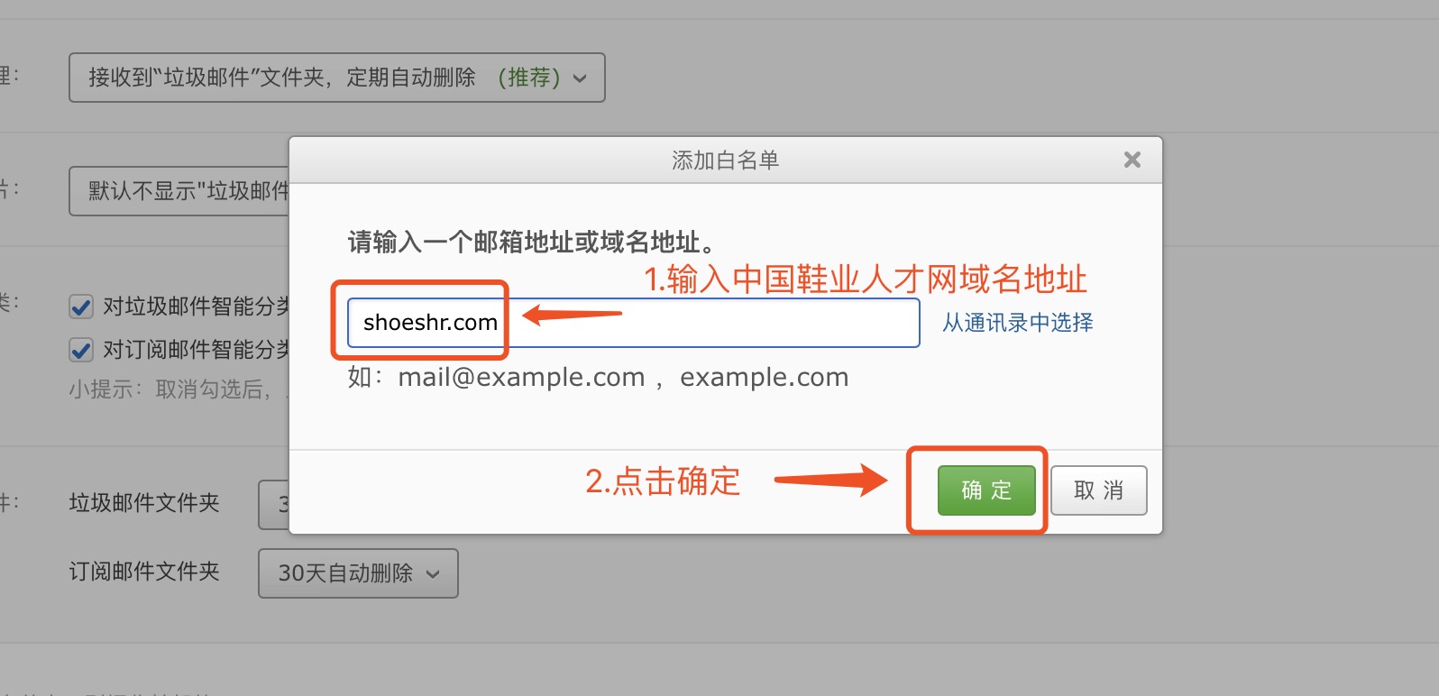
Task: Toggle 对订阅邮件智能分类 checkbox
Action: [x=81, y=350]
